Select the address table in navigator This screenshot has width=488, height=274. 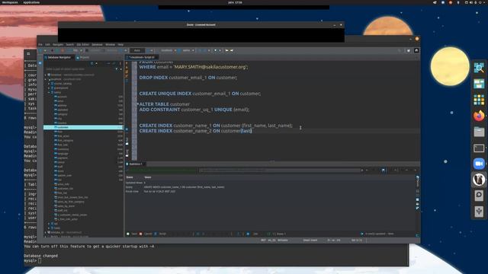pos(62,105)
